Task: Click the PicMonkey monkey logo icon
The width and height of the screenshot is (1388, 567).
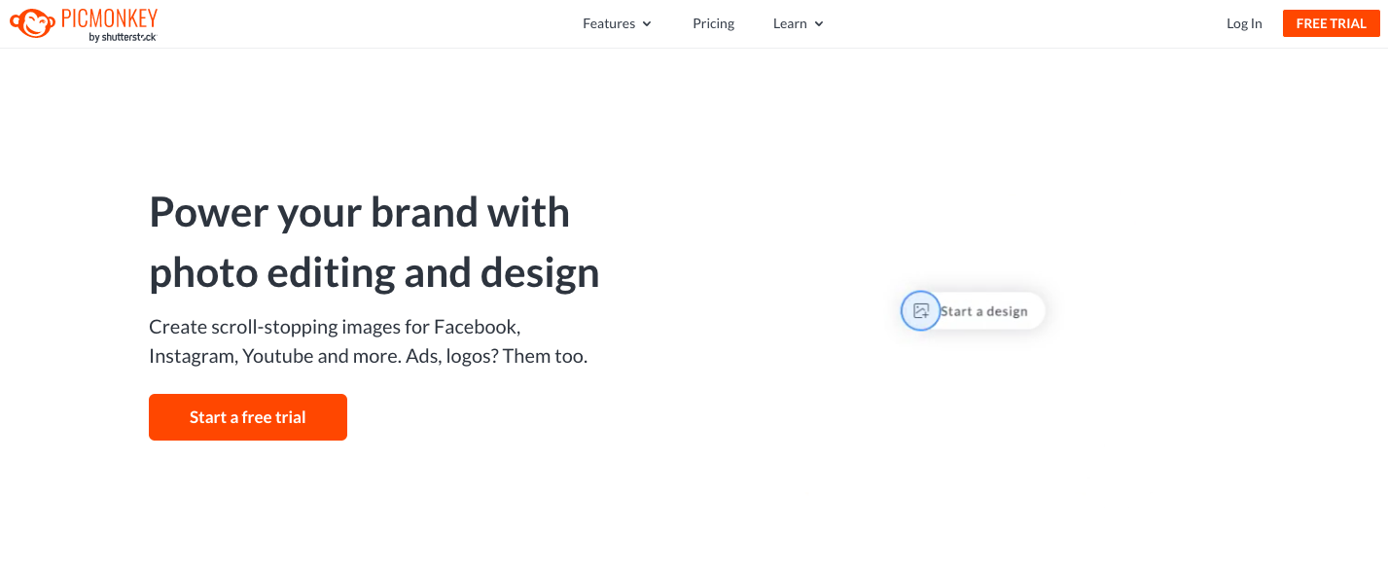Action: pyautogui.click(x=32, y=22)
